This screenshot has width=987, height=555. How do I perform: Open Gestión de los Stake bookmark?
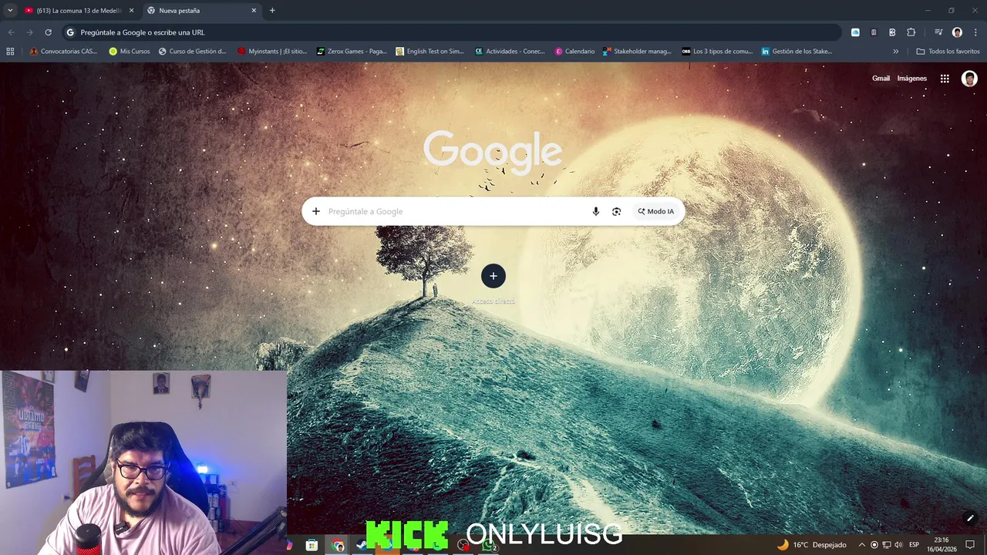coord(797,52)
